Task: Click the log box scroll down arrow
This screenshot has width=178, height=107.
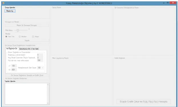Action: pyautogui.click(x=48, y=103)
